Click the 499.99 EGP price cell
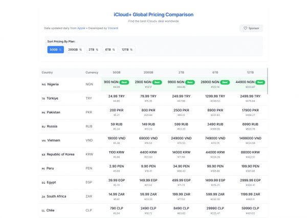This screenshot has height=218, width=307. (181, 182)
